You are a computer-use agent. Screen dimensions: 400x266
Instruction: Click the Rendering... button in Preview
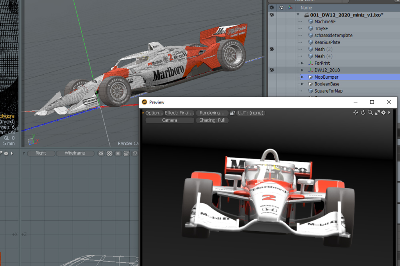click(x=212, y=113)
